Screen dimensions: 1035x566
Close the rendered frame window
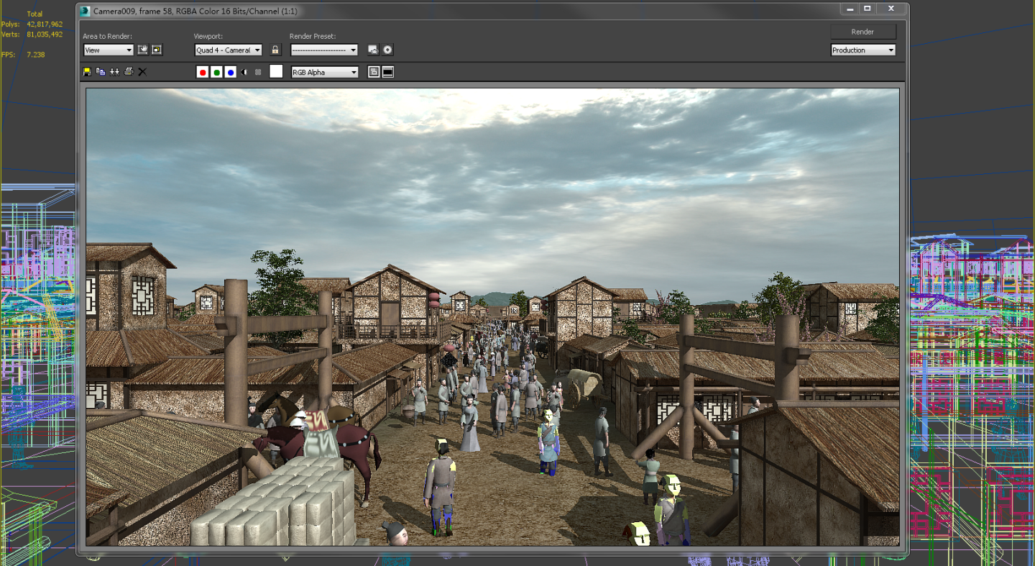[891, 9]
